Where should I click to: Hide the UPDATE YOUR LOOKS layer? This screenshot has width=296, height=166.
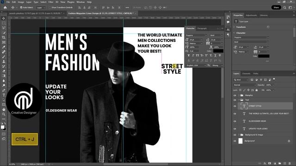235,129
